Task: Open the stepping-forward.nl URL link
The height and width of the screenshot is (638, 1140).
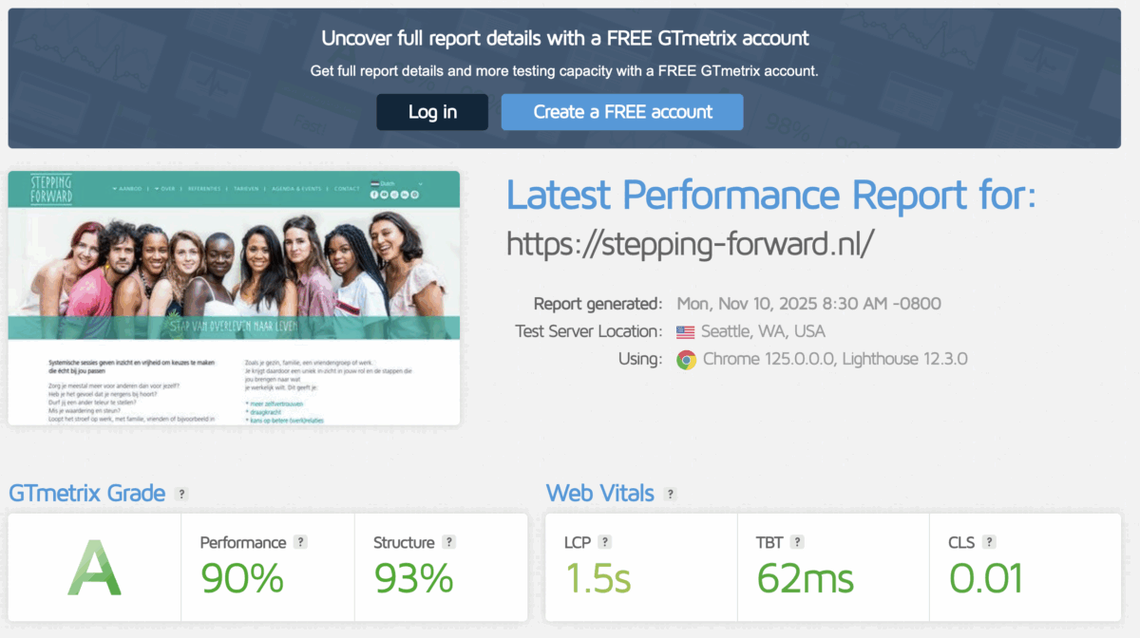Action: coord(690,244)
